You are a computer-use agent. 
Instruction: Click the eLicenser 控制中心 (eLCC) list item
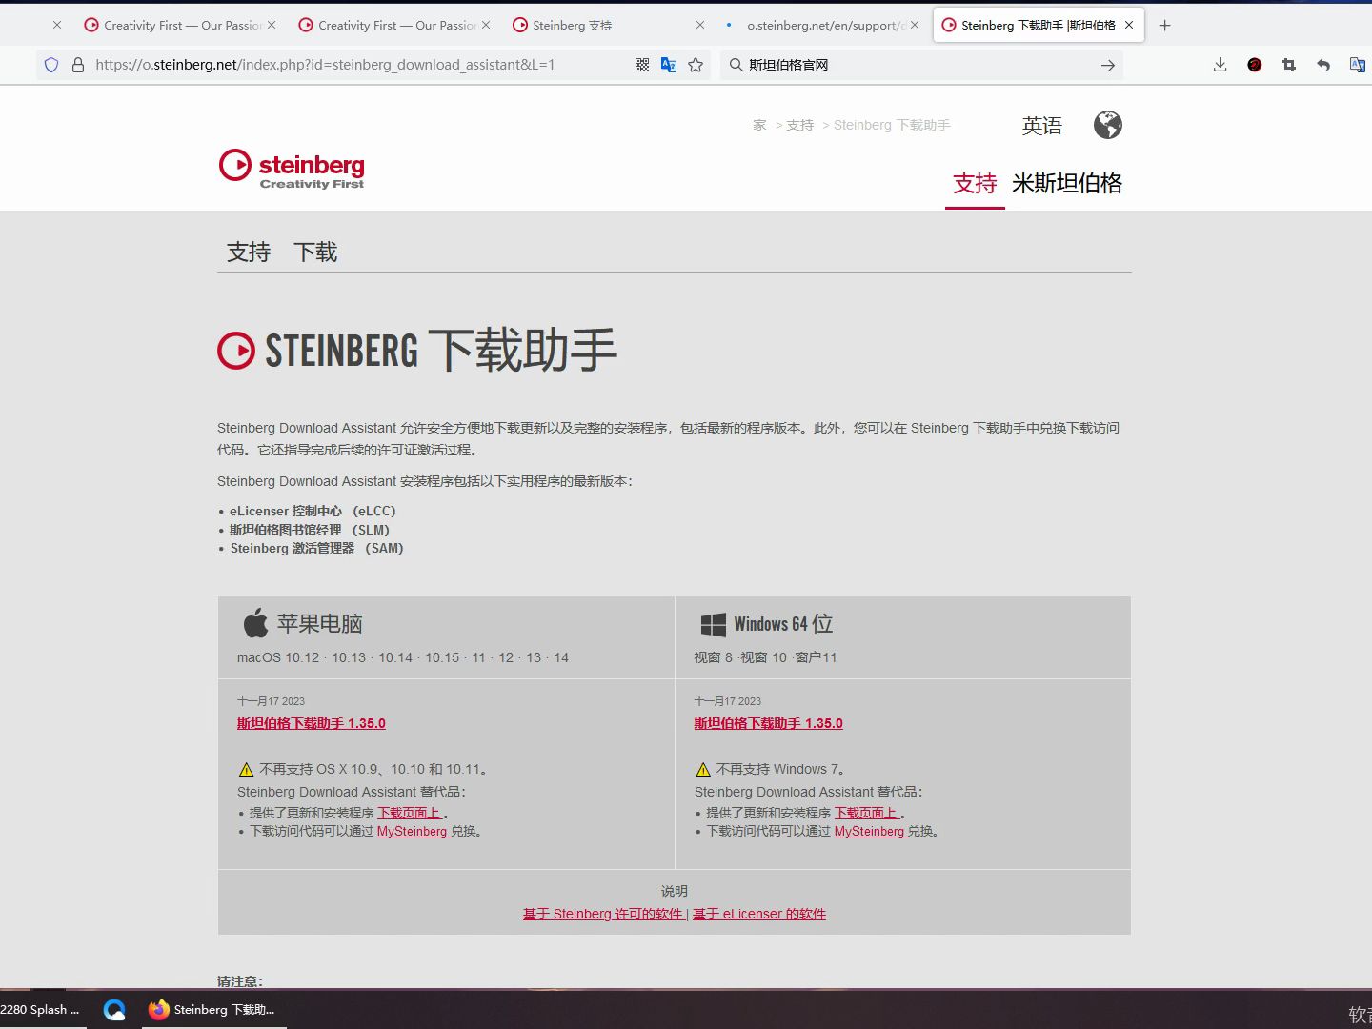(313, 511)
